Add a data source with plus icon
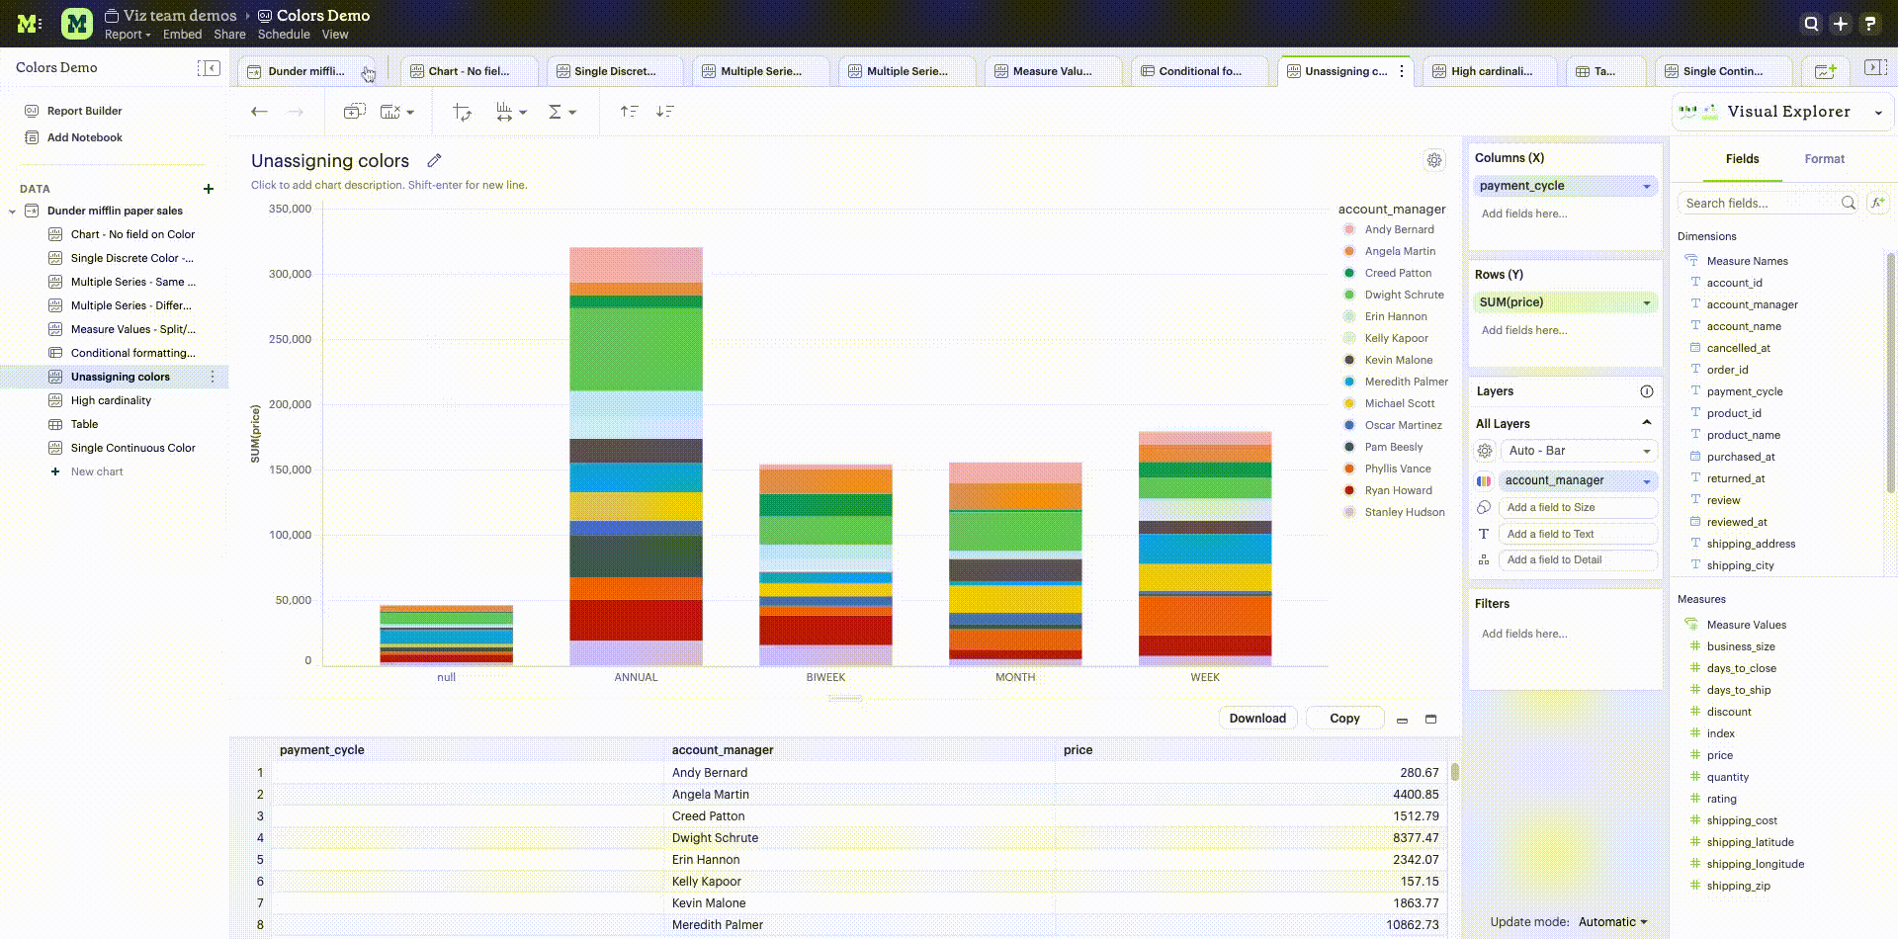This screenshot has height=939, width=1898. (209, 189)
